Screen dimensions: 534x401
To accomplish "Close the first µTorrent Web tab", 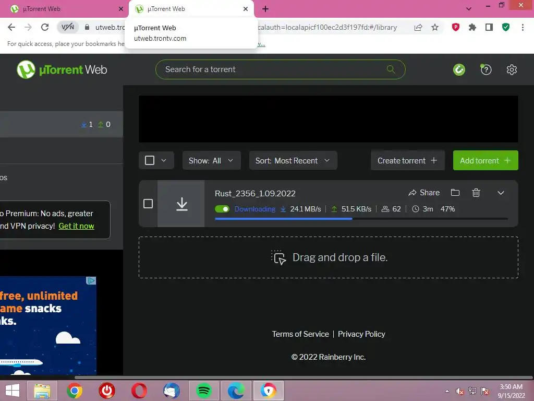I will click(x=120, y=9).
